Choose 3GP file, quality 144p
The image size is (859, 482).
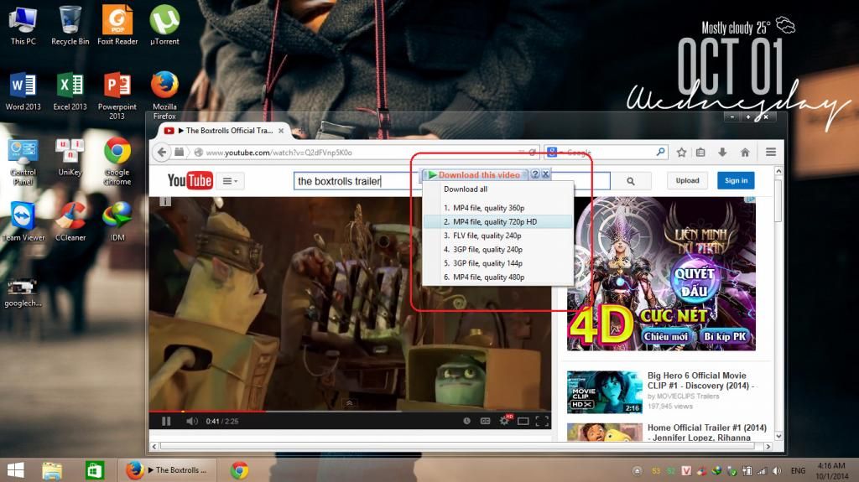pos(498,263)
